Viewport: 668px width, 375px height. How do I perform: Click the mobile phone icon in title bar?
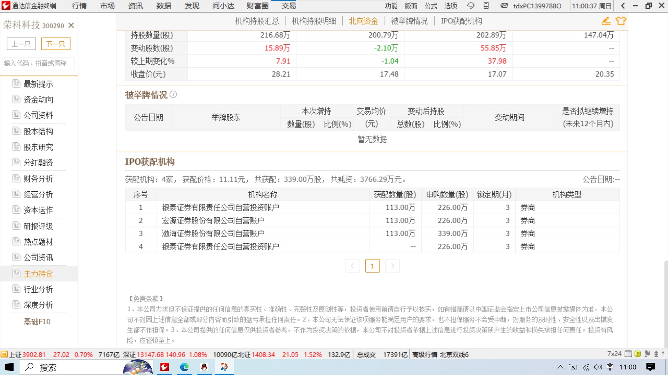point(486,6)
